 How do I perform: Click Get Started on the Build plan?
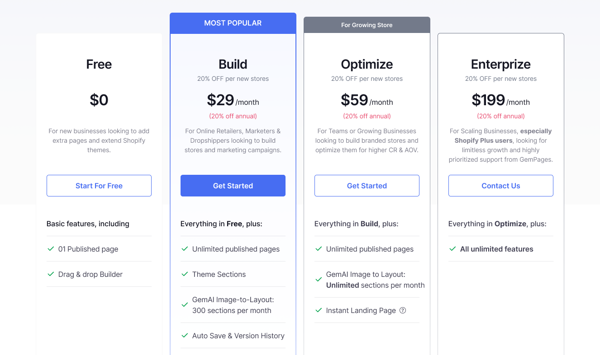[x=233, y=186]
